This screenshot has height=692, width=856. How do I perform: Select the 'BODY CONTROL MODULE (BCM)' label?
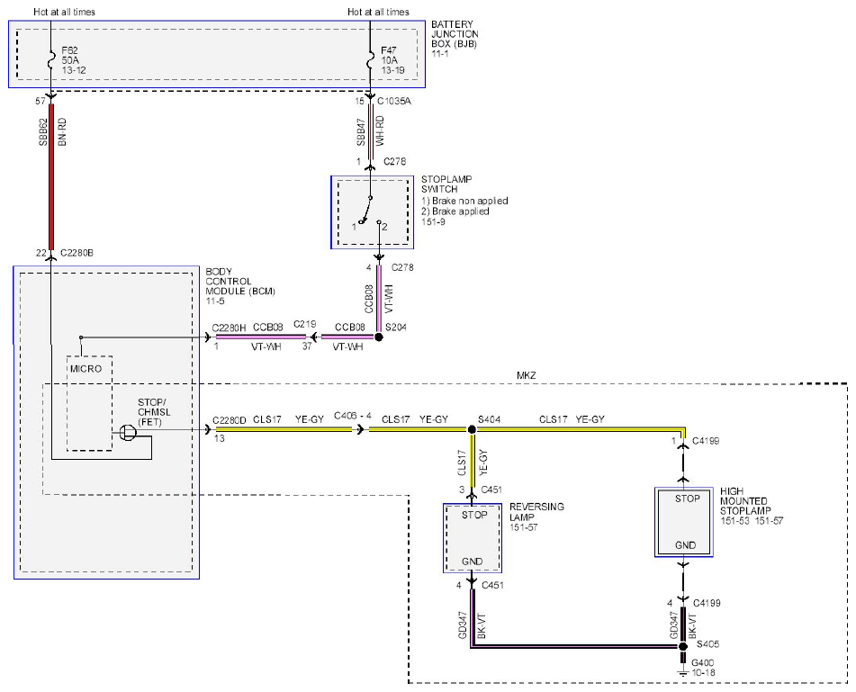240,281
